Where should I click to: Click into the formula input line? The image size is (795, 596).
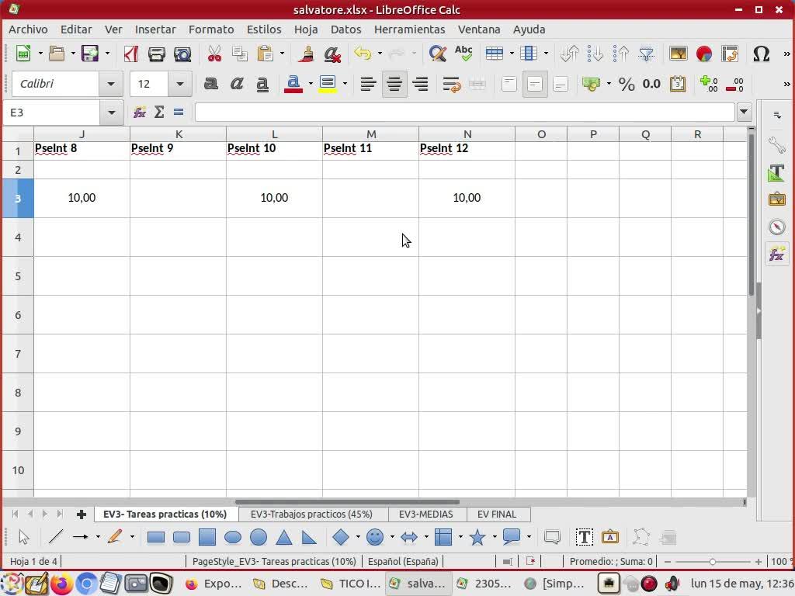(464, 112)
